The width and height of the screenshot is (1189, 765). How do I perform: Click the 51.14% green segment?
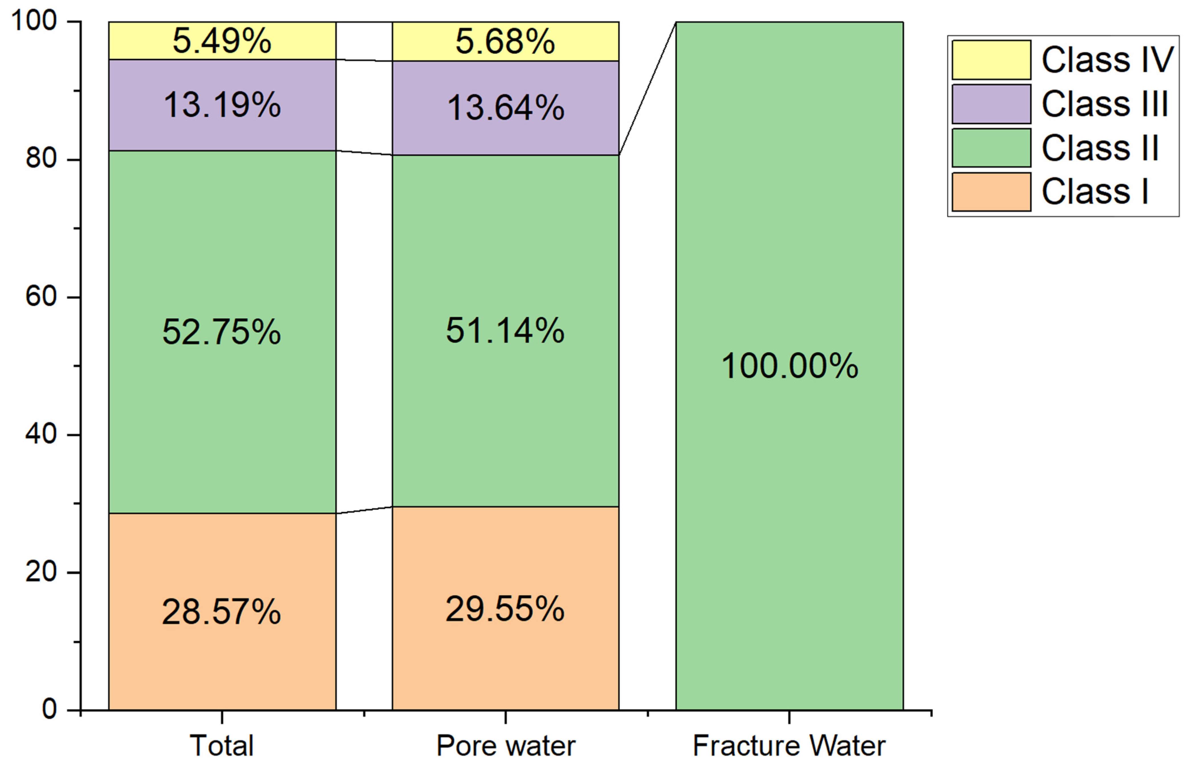point(506,330)
